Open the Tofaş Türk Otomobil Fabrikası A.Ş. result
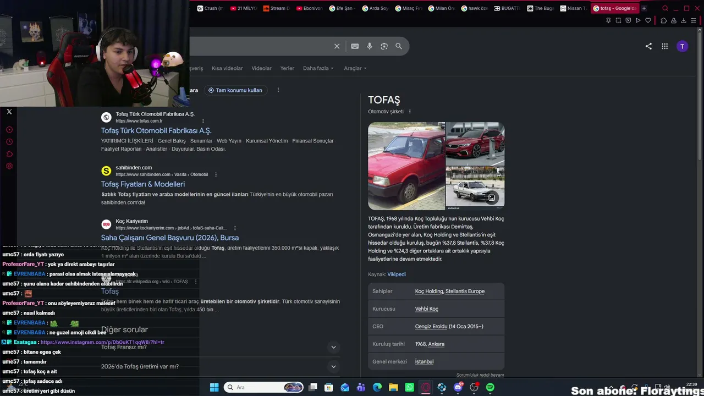The height and width of the screenshot is (396, 704). pos(156,131)
